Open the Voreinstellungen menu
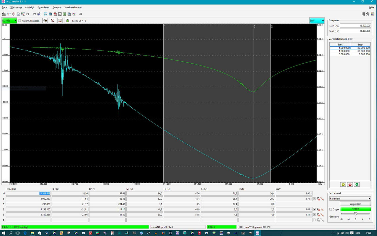377x236 pixels. click(x=73, y=8)
